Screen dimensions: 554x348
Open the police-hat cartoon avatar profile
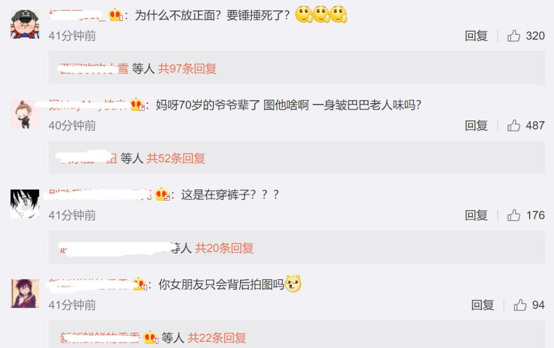[25, 24]
